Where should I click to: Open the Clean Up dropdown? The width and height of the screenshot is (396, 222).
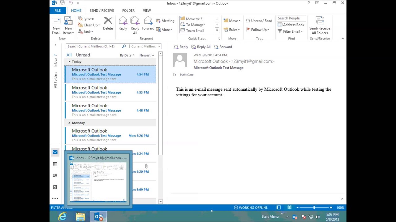coord(89,25)
